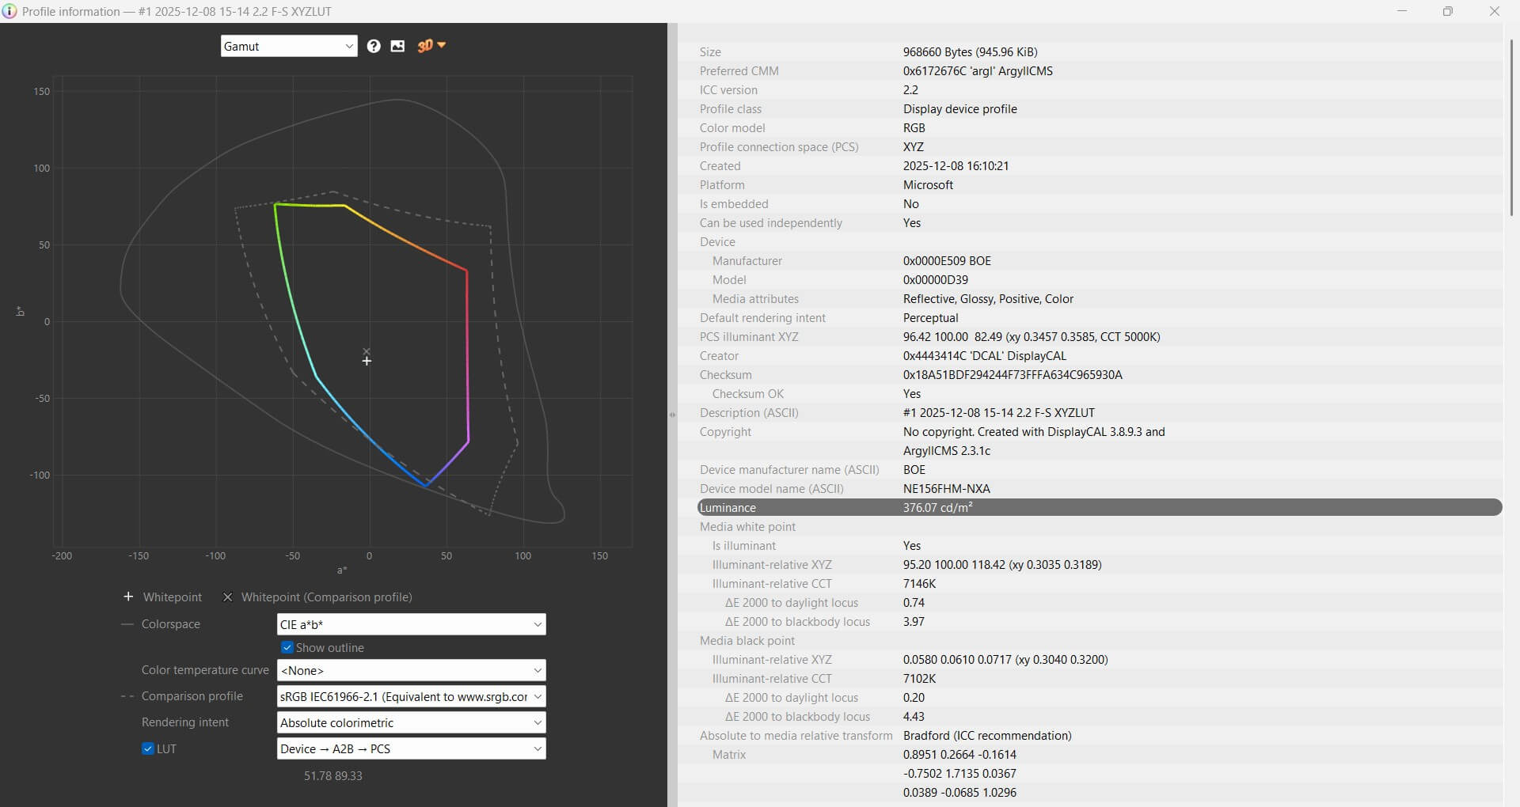Click the help question mark icon
Viewport: 1520px width, 807px height.
[374, 47]
